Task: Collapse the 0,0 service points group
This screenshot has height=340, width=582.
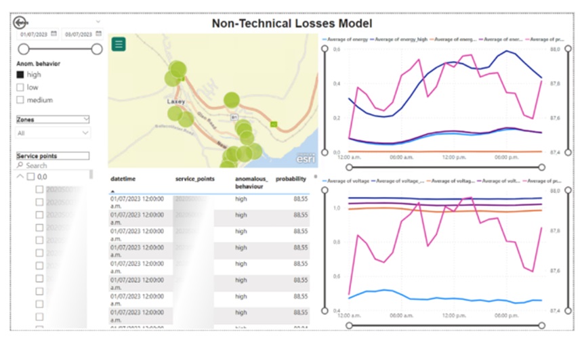Action: click(x=20, y=176)
